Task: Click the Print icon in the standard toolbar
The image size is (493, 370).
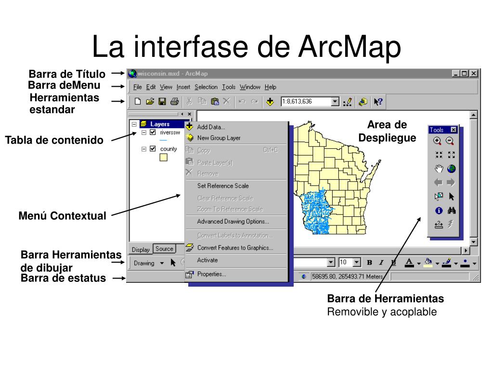Action: click(x=174, y=102)
